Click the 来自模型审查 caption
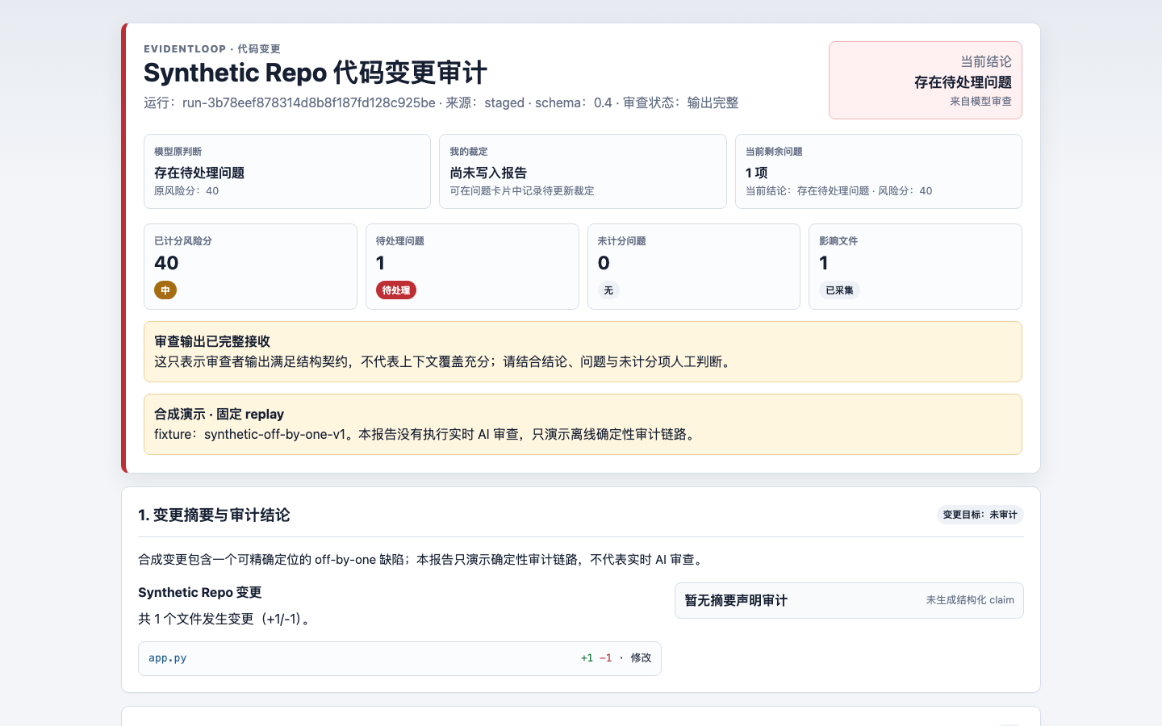Viewport: 1162px width, 726px height. [980, 102]
